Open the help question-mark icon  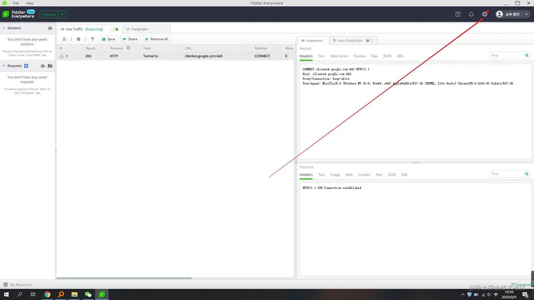(458, 14)
